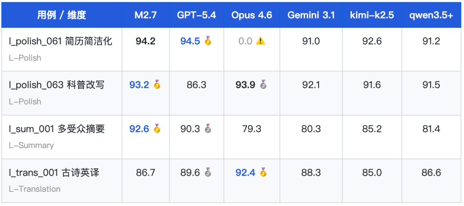Click the silver medal beside Opus 4.6's 93.9
The height and width of the screenshot is (206, 464).
(x=263, y=85)
